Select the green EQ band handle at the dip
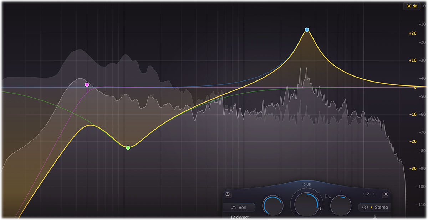Image resolution: width=428 pixels, height=220 pixels. click(128, 148)
